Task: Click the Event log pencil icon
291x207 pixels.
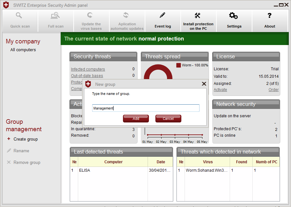Action: pos(163,15)
